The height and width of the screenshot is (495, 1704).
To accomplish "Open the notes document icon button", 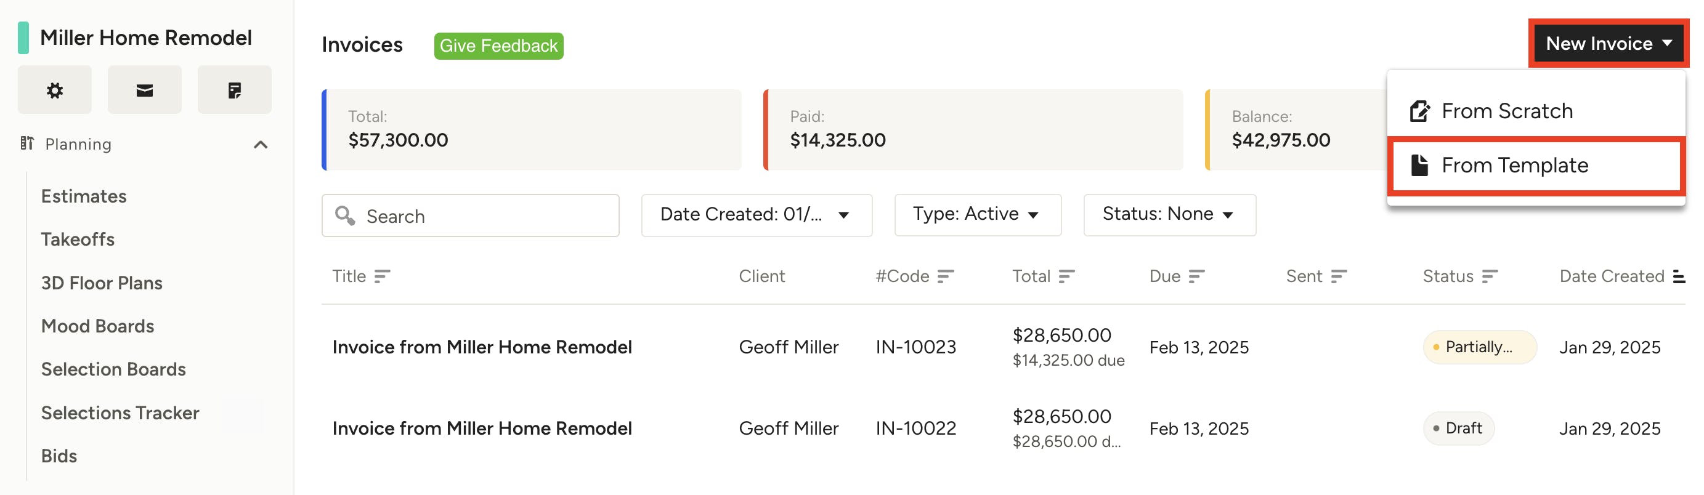I will (234, 90).
